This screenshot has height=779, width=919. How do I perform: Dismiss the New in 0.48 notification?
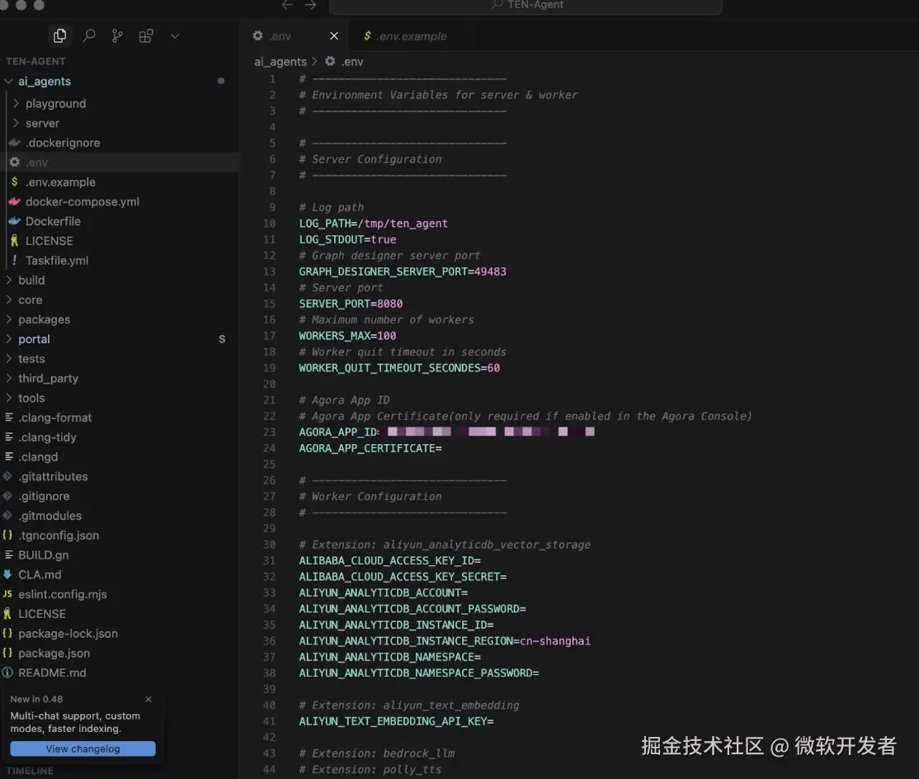coord(148,699)
